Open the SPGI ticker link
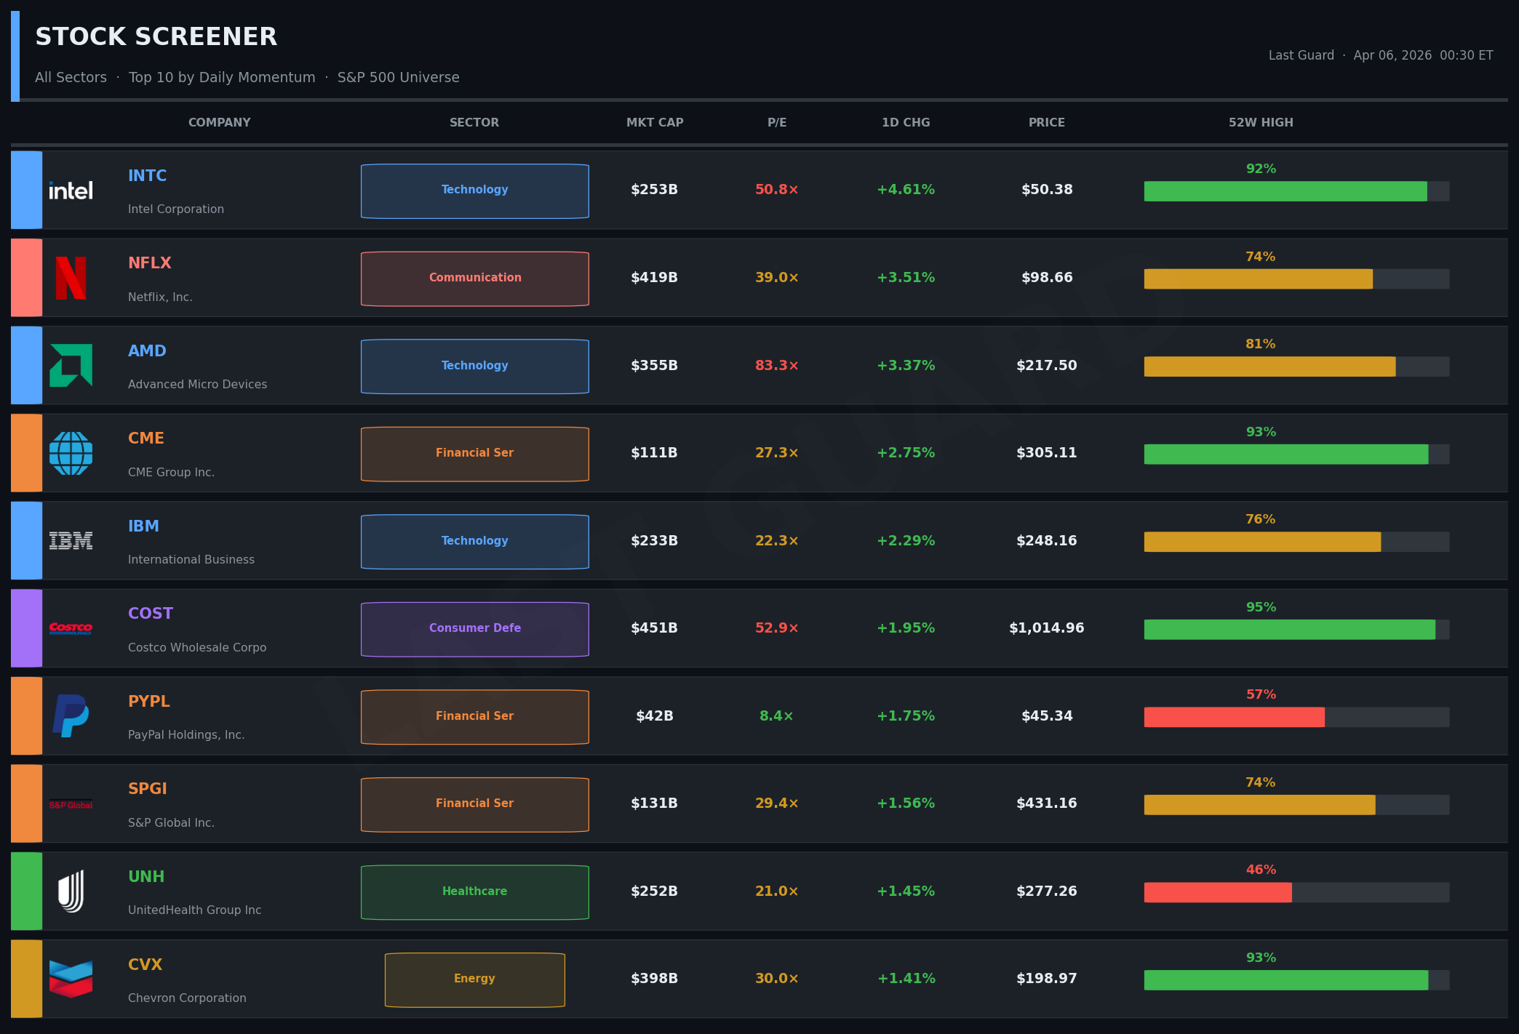This screenshot has height=1034, width=1519. click(148, 789)
